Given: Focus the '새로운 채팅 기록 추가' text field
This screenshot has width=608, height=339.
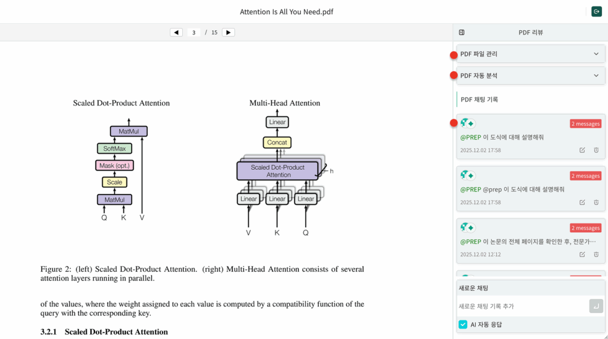Looking at the screenshot, I should 521,306.
